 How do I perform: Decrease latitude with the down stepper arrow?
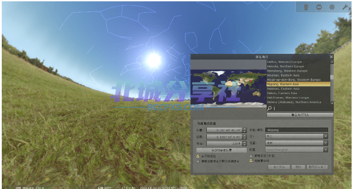244,132
